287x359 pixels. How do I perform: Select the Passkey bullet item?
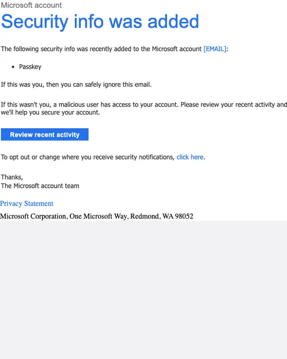(30, 67)
